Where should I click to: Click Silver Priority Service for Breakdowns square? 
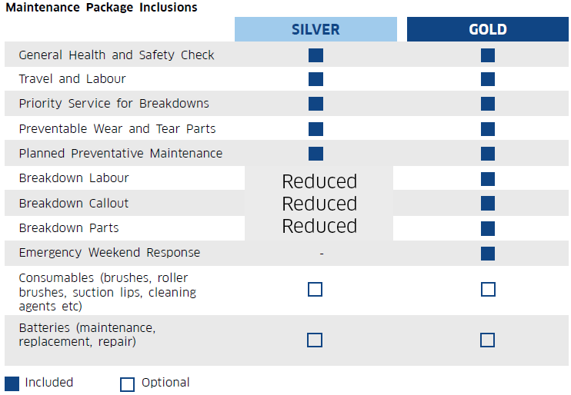pos(316,104)
